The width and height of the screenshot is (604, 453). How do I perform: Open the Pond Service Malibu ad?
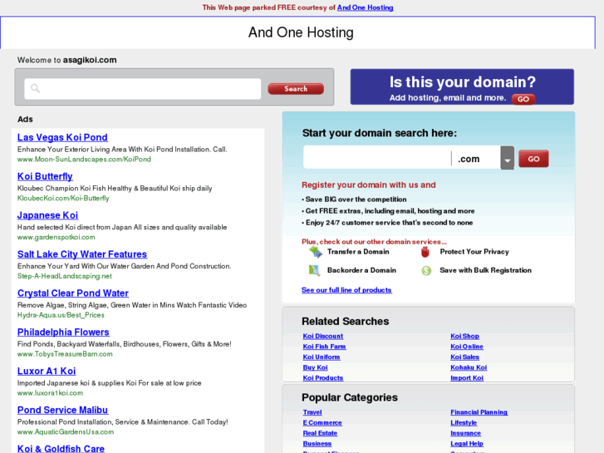point(62,410)
